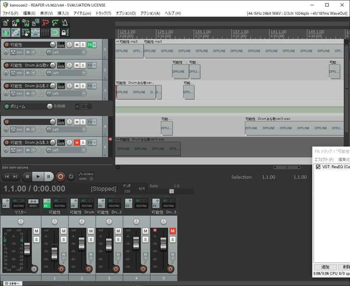350x286 pixels.
Task: Toggle auto-crossfade toolbar icon
Action: [6, 32]
